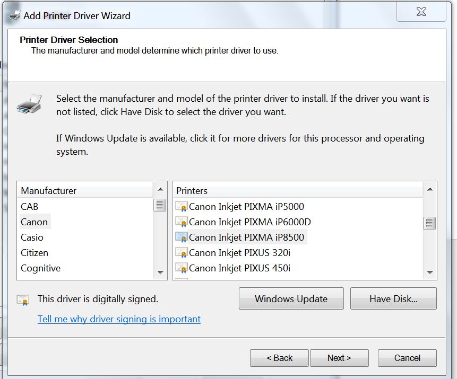Click the certificate icon beside PIXMA iP5000
This screenshot has width=457, height=379.
pyautogui.click(x=181, y=206)
